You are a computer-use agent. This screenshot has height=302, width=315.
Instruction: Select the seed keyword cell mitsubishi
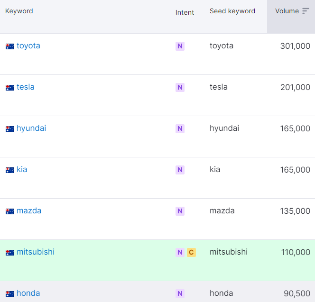click(x=229, y=252)
